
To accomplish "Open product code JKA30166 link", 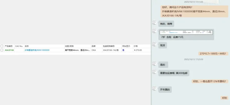I will [9, 50].
